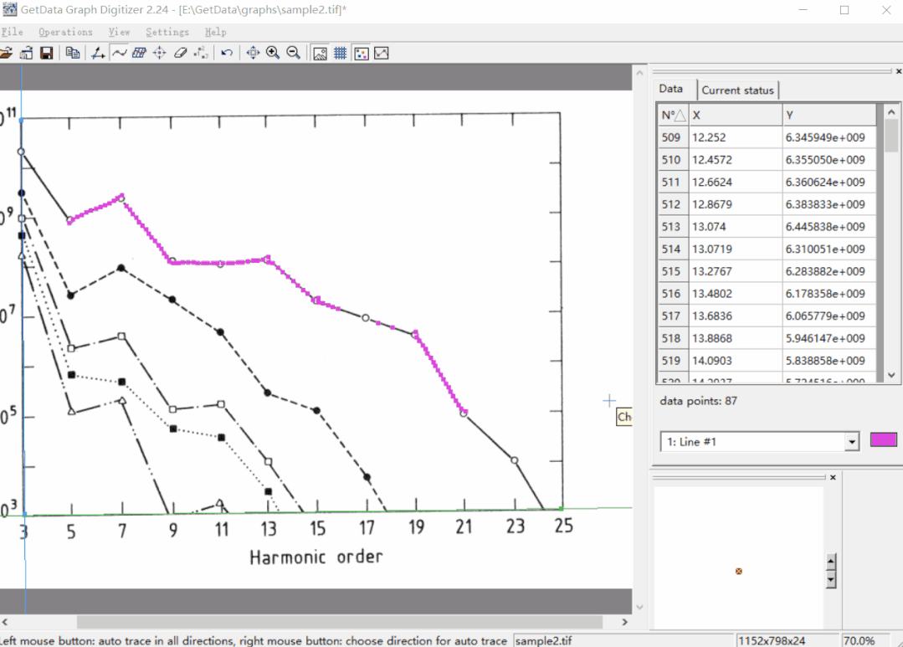Click the Zoom out magnifier icon

coord(293,53)
